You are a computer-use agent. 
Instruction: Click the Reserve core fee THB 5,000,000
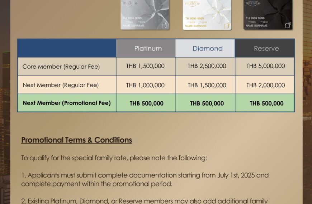(266, 66)
